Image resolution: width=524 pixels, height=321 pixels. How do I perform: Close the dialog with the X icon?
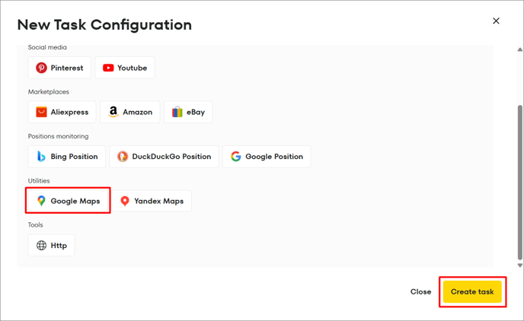click(x=496, y=21)
